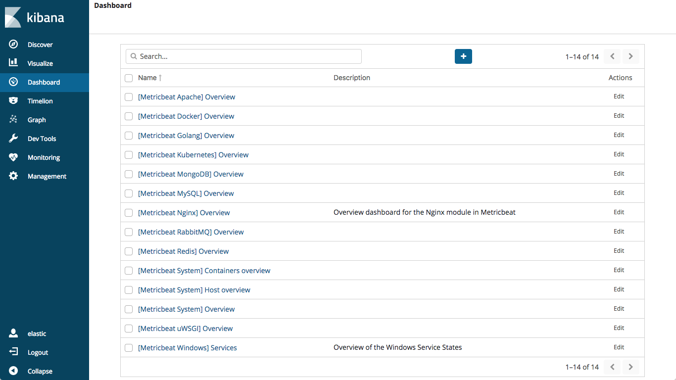
Task: Open Dev Tools via wrench icon
Action: (14, 139)
